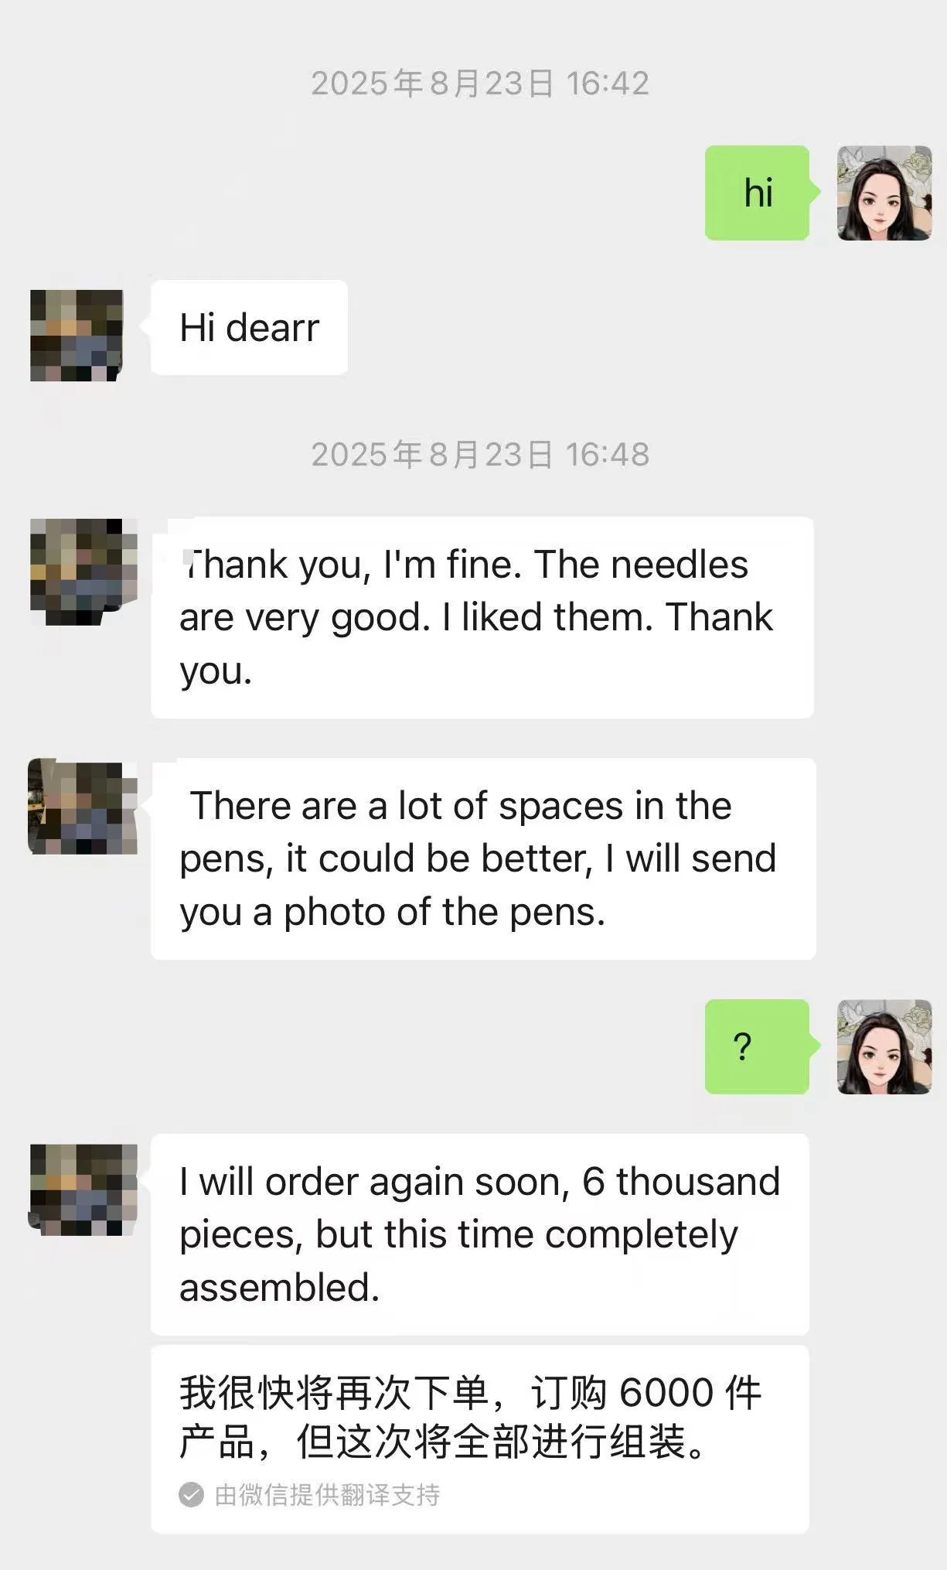This screenshot has width=947, height=1570.
Task: Open contact avatar beside the pens message
Action: [83, 807]
